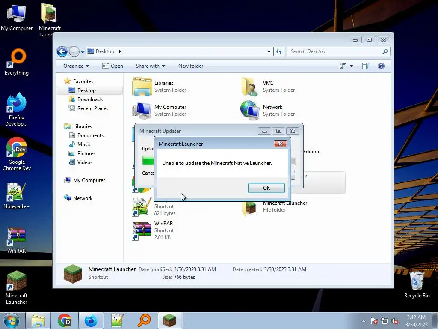The width and height of the screenshot is (438, 329).
Task: Expand the view options dropdown arrow
Action: click(352, 66)
